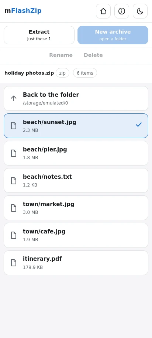Click the file icon of itinerary.pdf
The height and width of the screenshot is (338, 152).
[14, 263]
